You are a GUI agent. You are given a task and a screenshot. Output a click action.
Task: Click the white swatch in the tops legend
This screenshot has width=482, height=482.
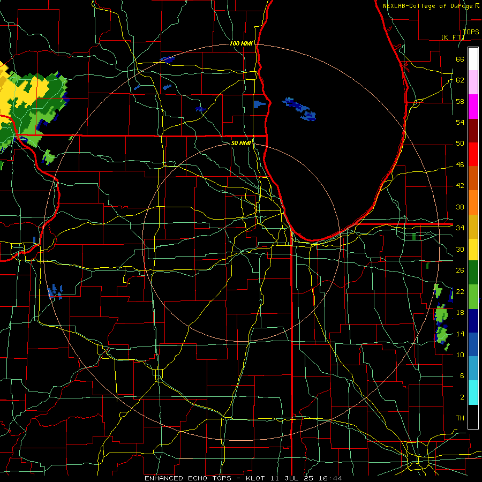473,59
